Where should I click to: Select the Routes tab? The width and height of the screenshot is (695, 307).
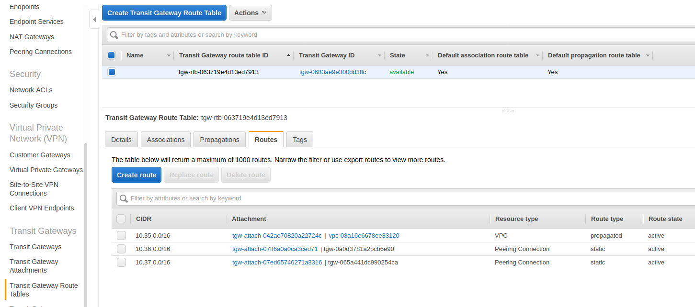pos(266,140)
